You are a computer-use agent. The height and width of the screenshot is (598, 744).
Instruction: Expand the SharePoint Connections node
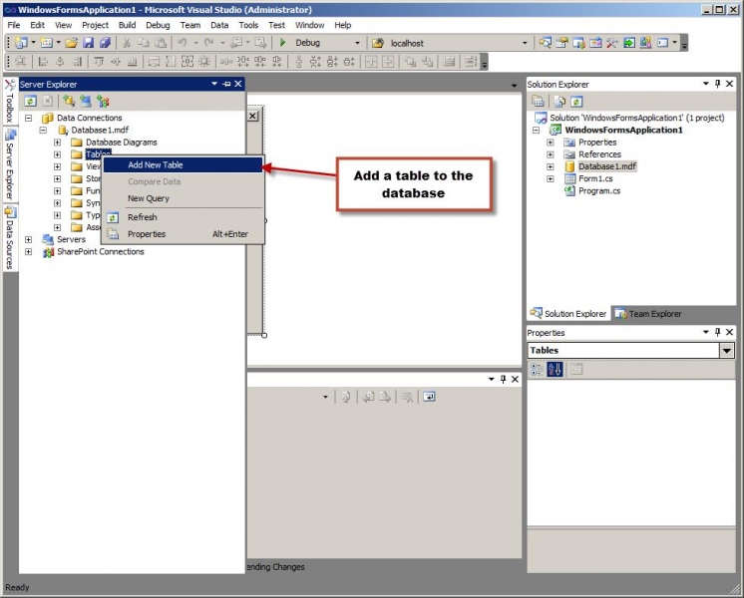click(29, 252)
